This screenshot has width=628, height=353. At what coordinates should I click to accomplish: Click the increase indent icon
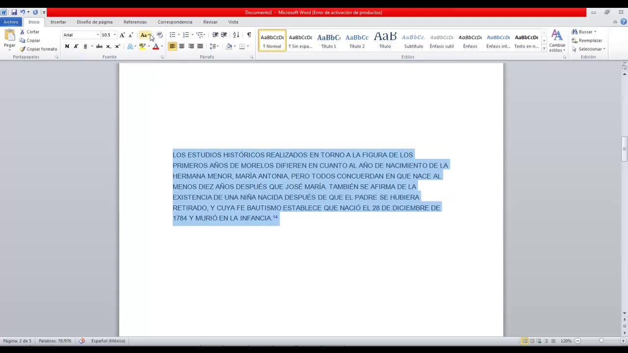point(224,35)
